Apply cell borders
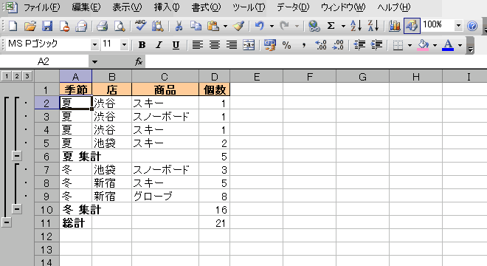This screenshot has height=266, width=487. point(398,45)
